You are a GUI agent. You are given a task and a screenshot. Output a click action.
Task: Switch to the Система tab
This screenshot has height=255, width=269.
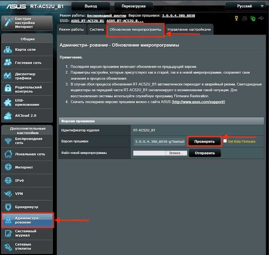tap(97, 30)
